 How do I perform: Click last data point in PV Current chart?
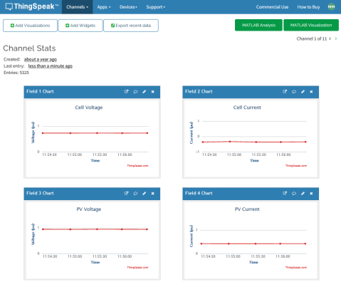pyautogui.click(x=305, y=244)
